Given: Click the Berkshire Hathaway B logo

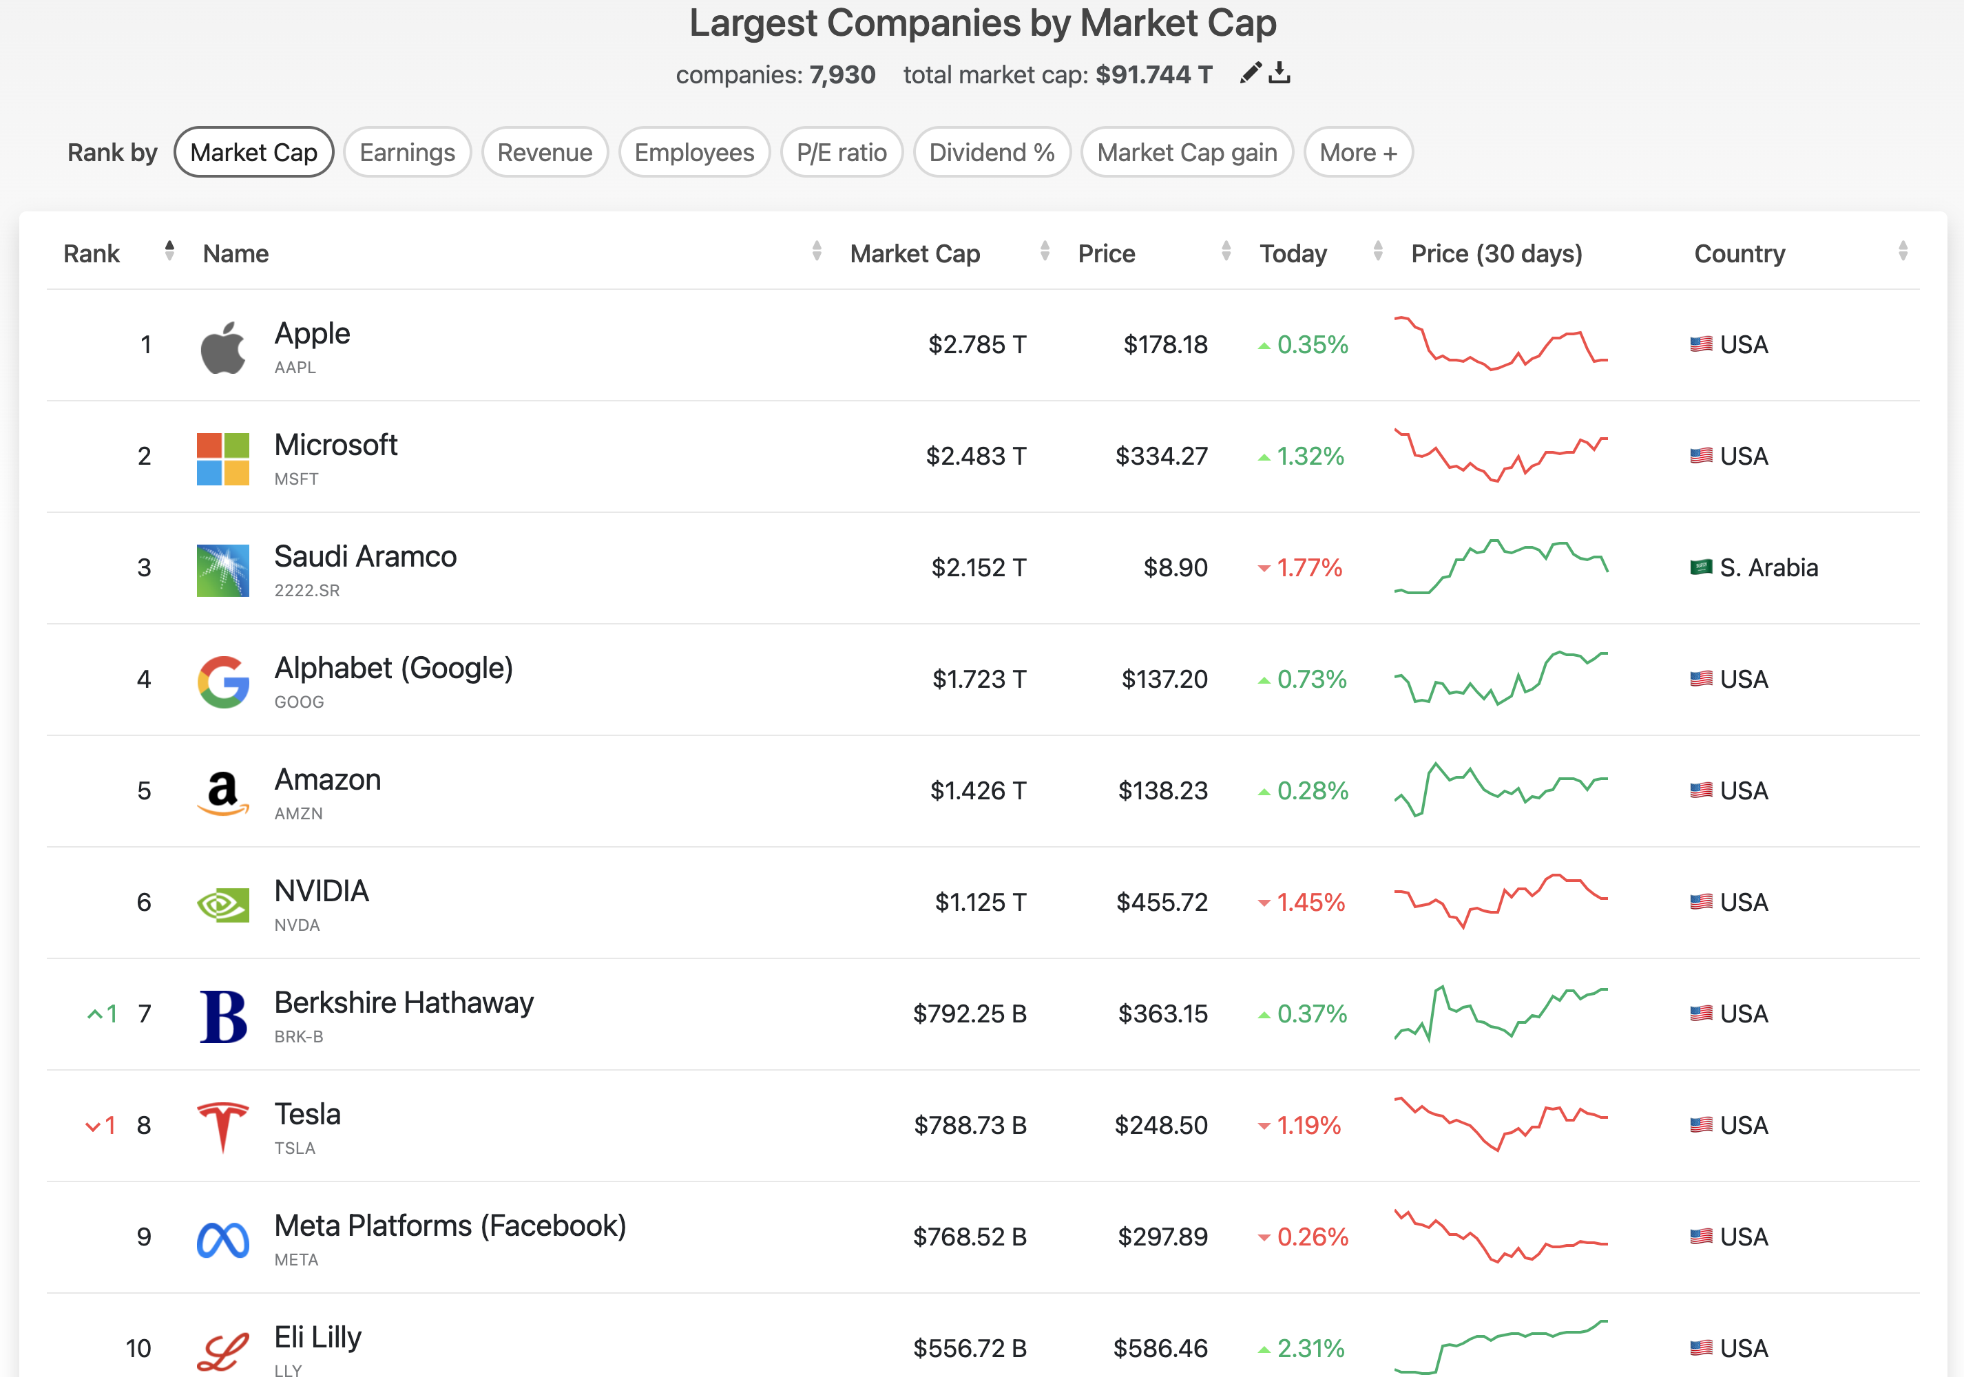Looking at the screenshot, I should coord(222,1016).
